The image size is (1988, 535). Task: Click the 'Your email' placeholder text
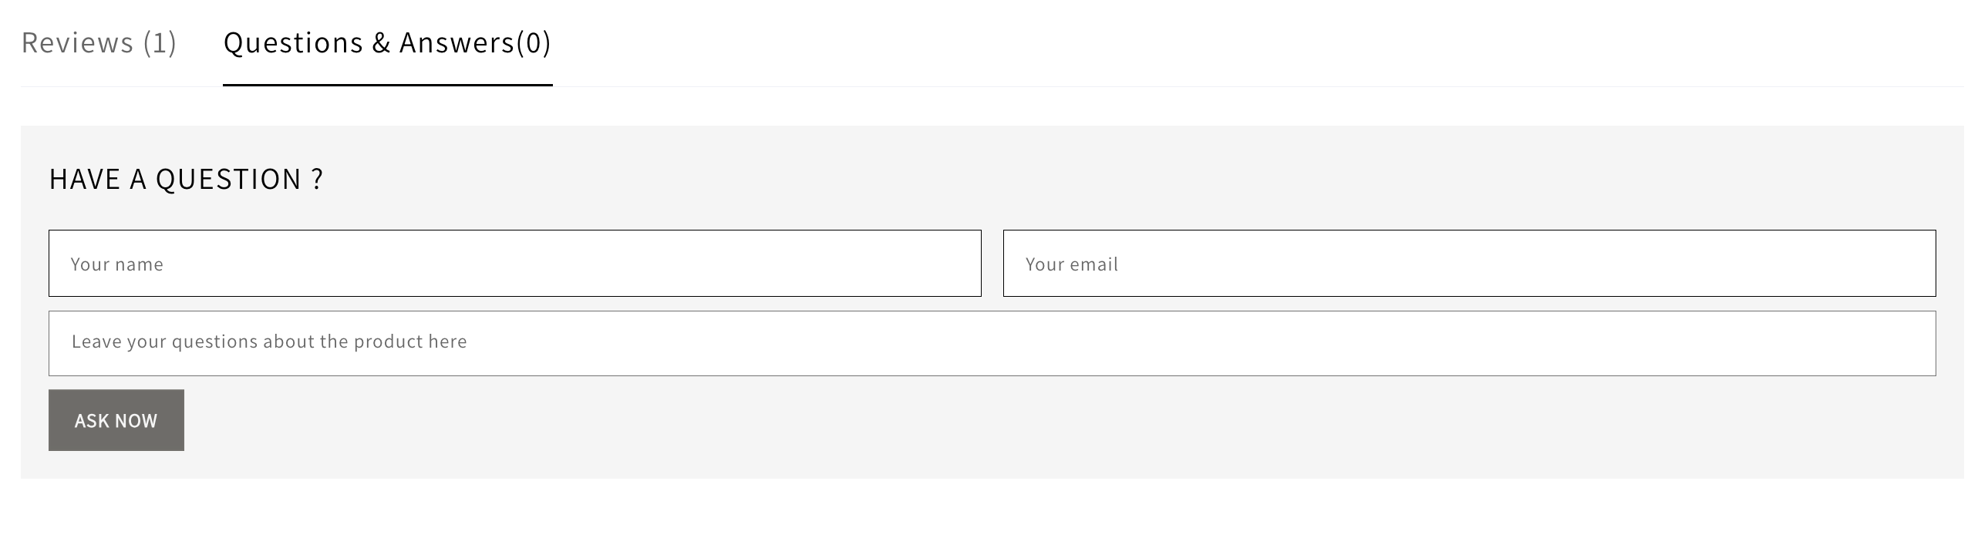point(1072,264)
